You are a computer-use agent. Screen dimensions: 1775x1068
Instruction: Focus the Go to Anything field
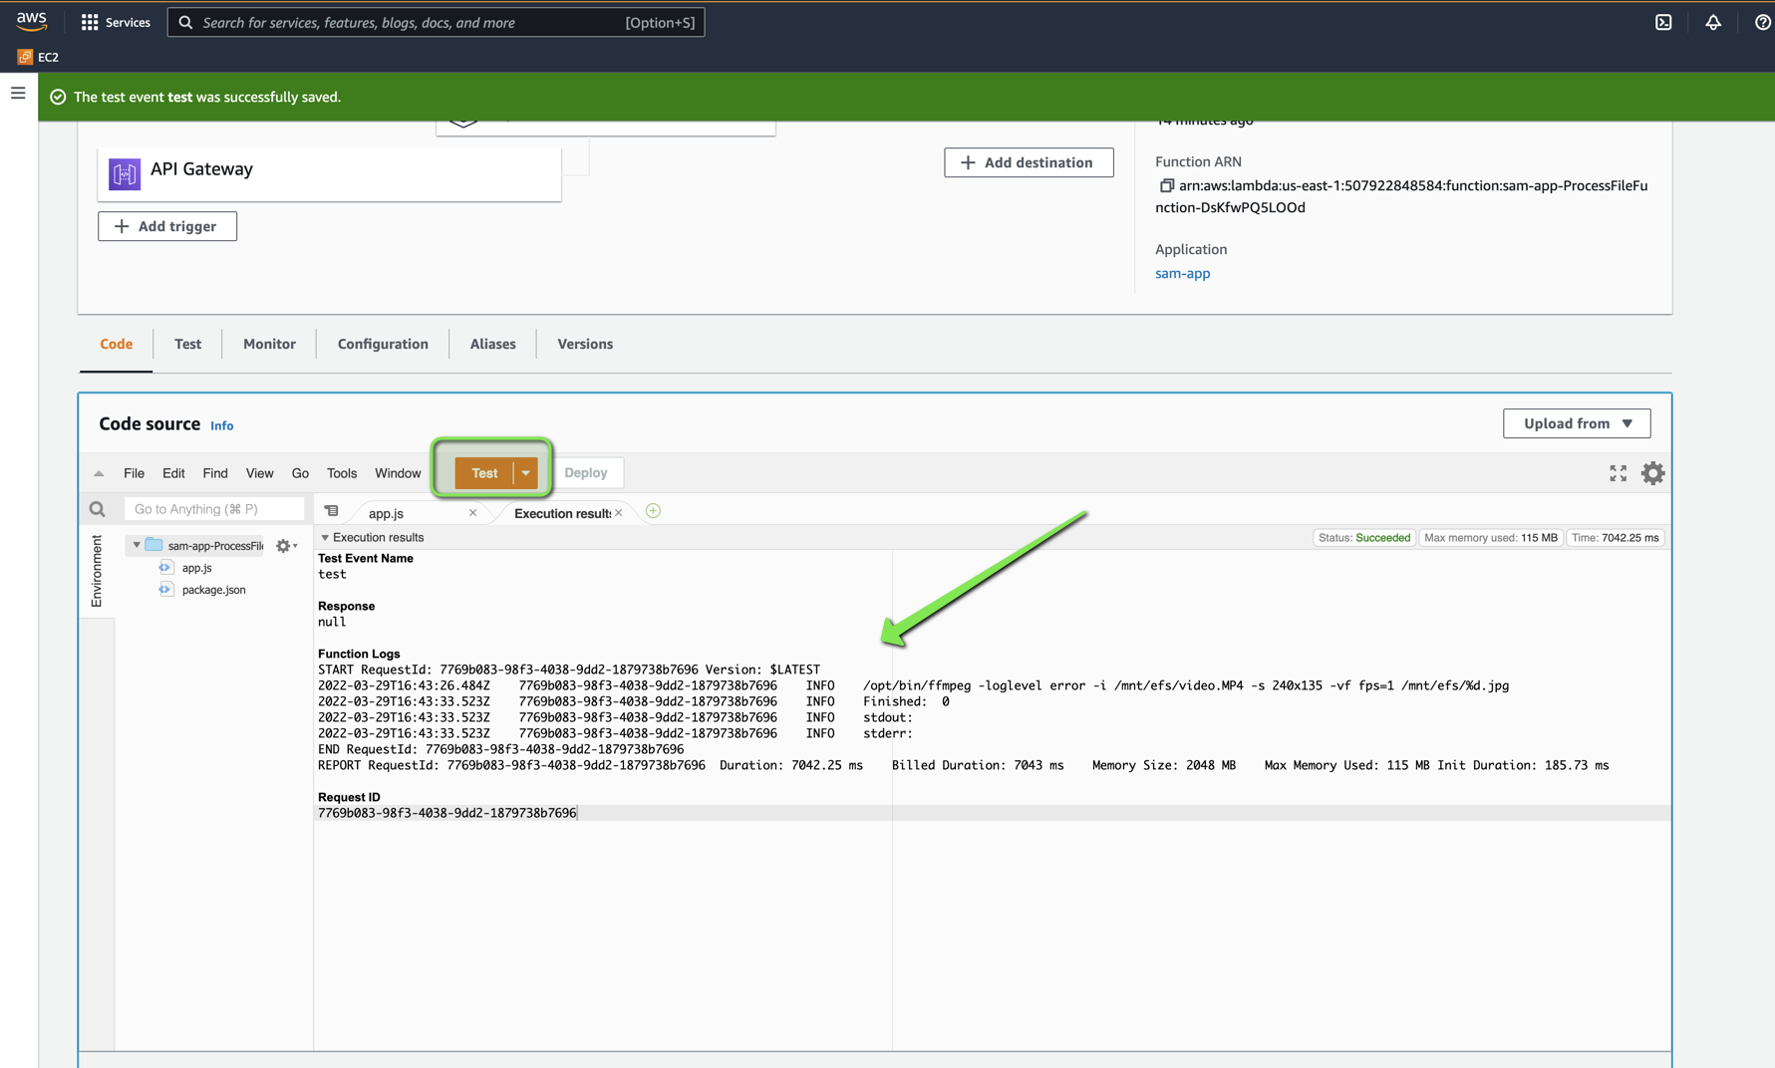pos(213,509)
